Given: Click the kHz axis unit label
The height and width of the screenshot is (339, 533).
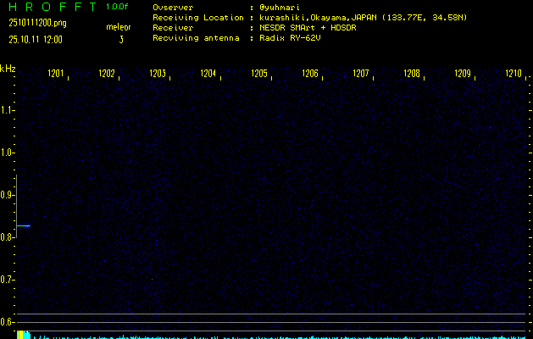Looking at the screenshot, I should (x=8, y=69).
